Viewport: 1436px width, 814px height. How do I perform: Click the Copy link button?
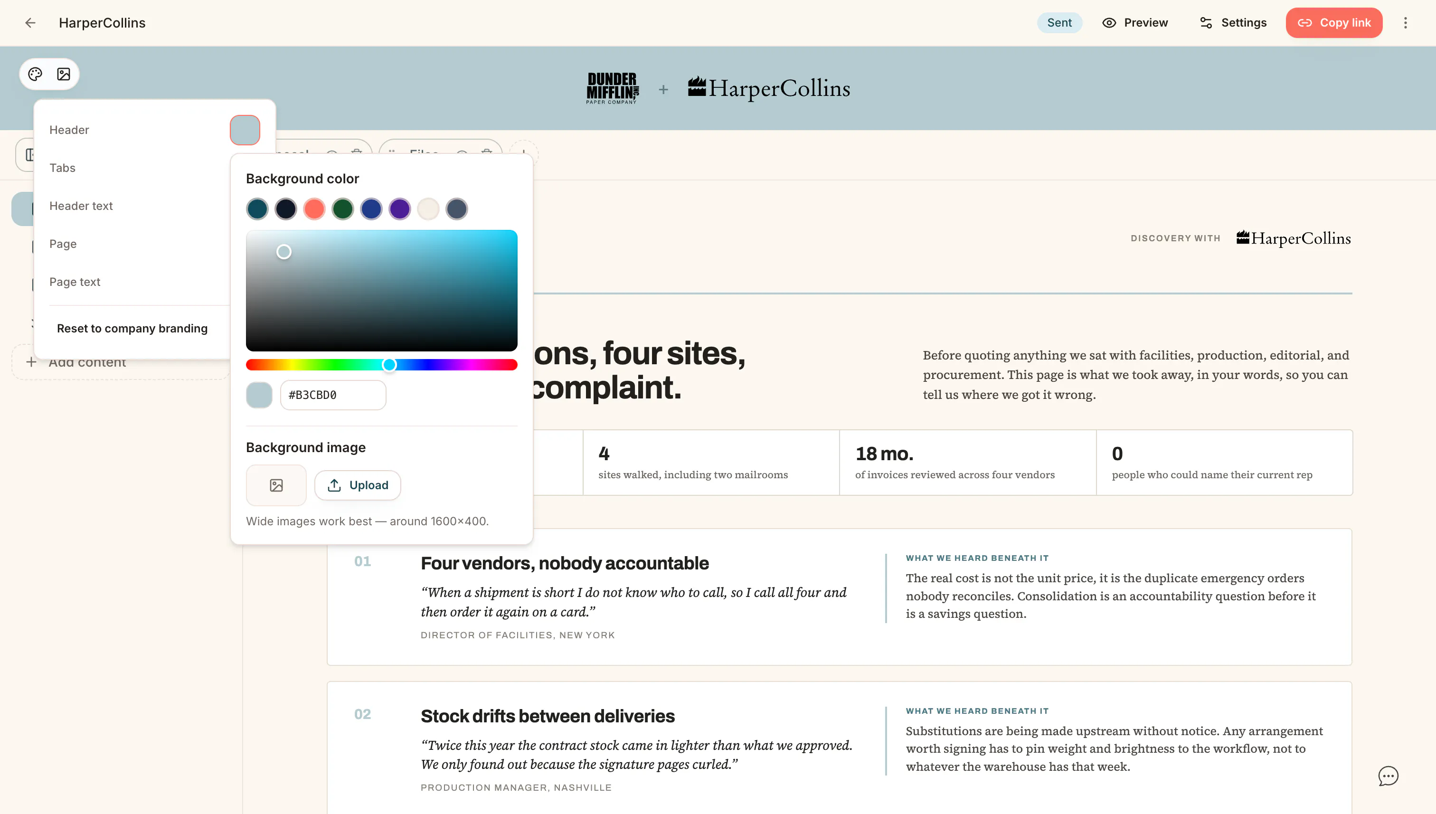1334,23
